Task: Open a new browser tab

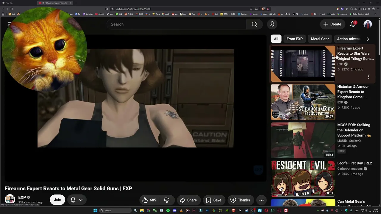Action: coord(76,3)
